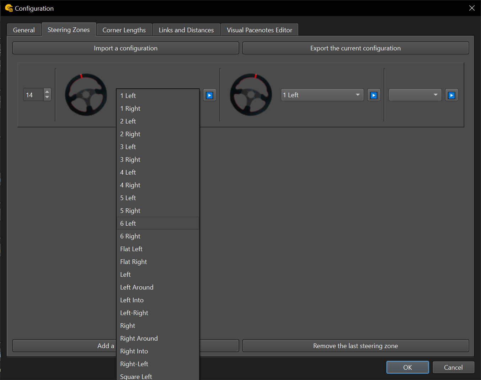Click the app icon in the title bar
The image size is (481, 380).
tap(9, 8)
